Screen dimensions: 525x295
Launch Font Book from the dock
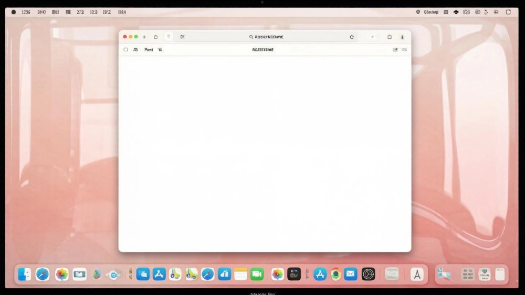417,274
